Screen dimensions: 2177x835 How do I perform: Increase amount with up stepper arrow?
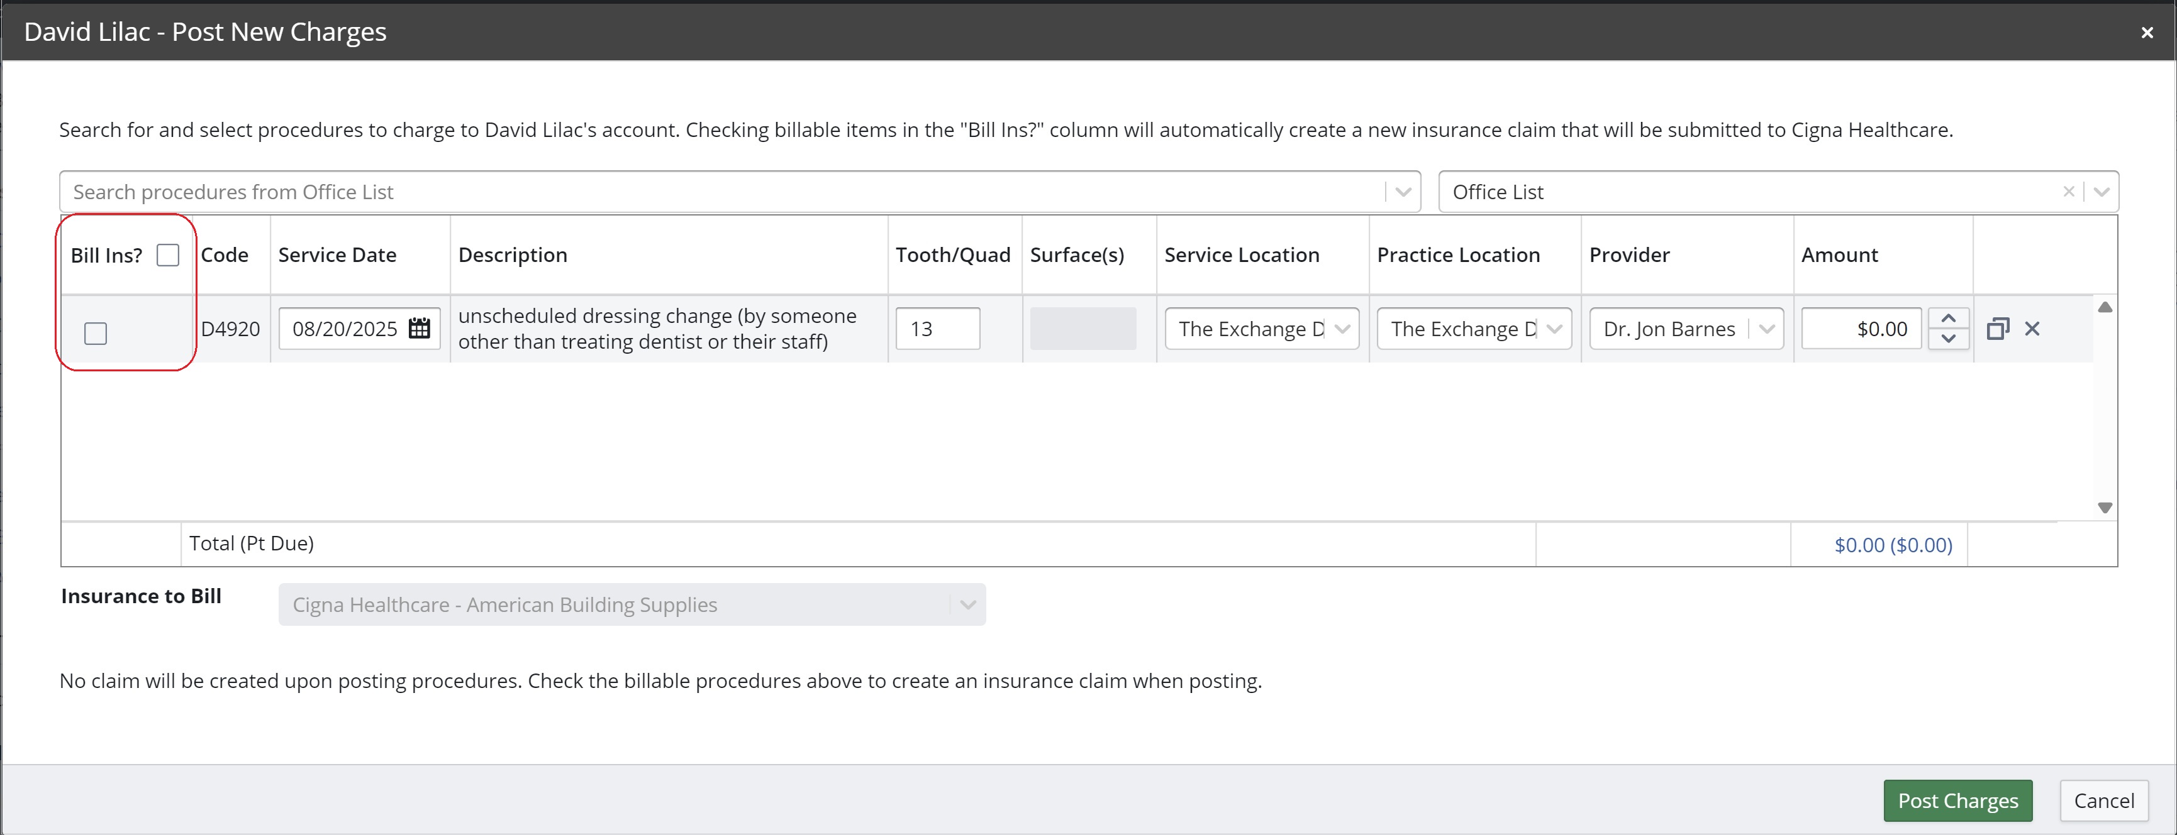1949,319
